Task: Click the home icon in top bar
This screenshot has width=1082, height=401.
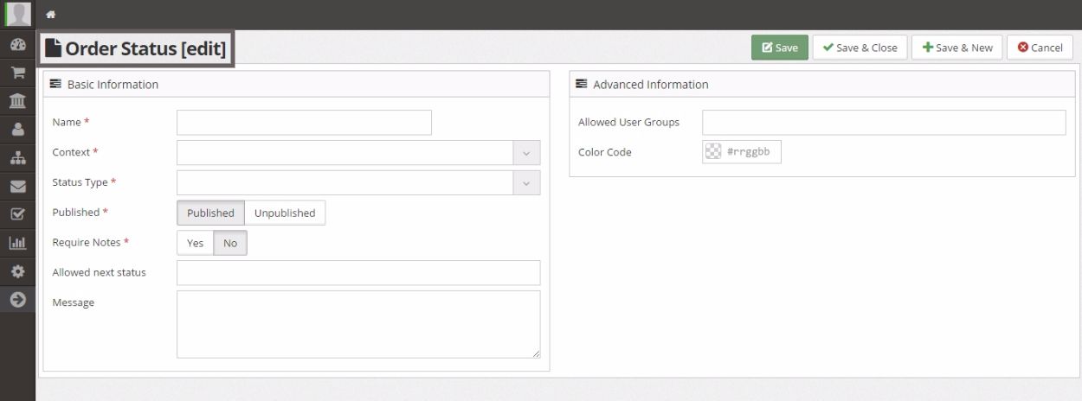Action: [51, 15]
